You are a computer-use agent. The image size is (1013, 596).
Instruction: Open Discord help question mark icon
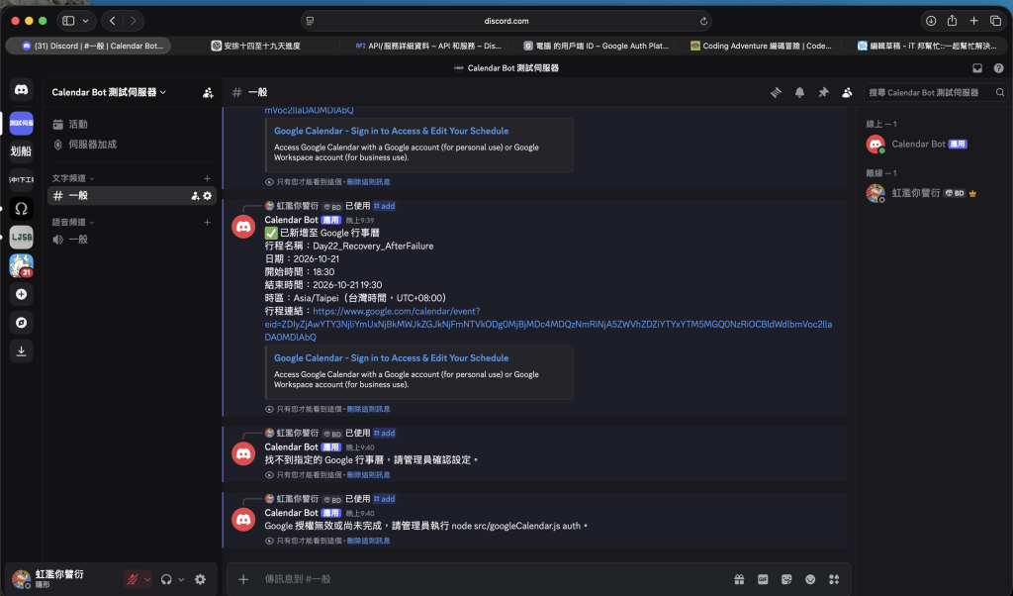tap(999, 68)
